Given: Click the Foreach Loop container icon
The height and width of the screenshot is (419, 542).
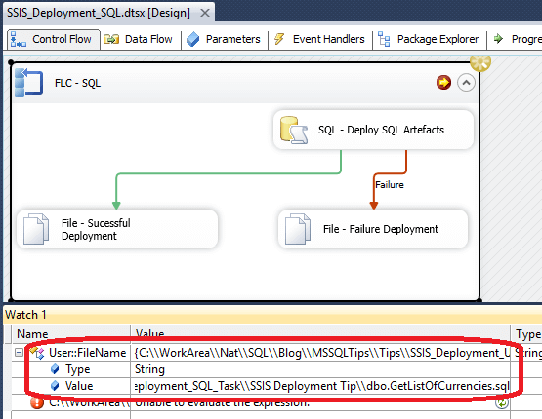Looking at the screenshot, I should tap(28, 83).
